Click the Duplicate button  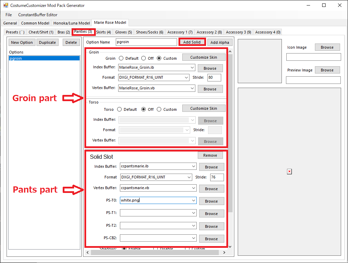tap(47, 42)
